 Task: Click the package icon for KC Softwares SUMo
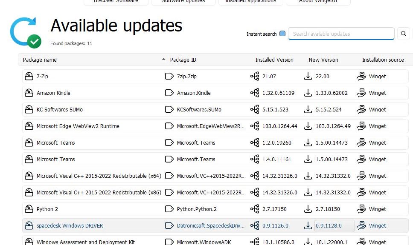[29, 109]
